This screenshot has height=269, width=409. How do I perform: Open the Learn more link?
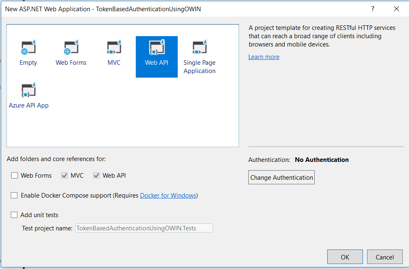coord(263,56)
